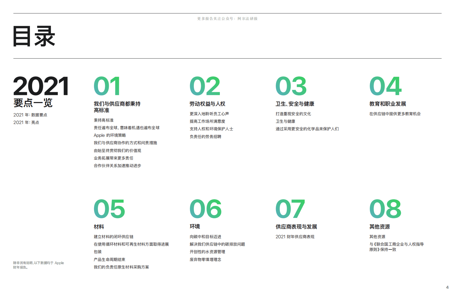Select the 劳动权益与人权 chapter title
455x294 pixels.
[x=208, y=104]
